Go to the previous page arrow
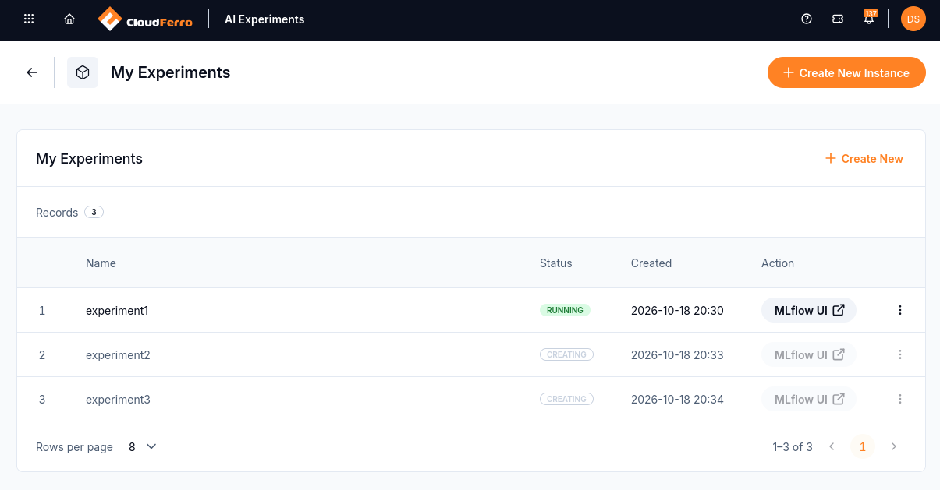 [x=832, y=446]
